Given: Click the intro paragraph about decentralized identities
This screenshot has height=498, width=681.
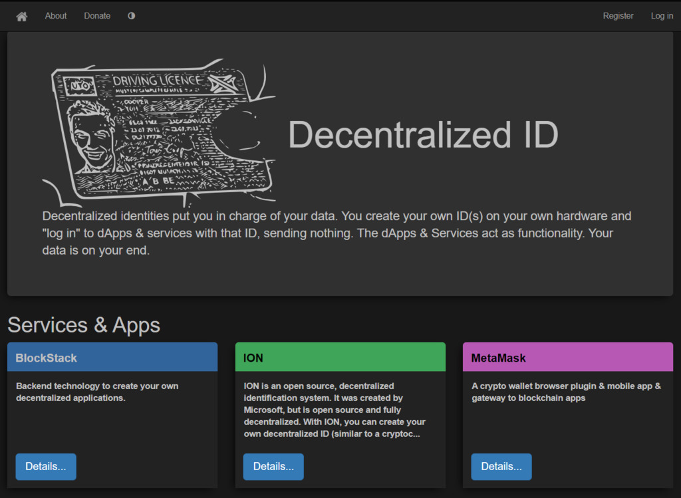Looking at the screenshot, I should [337, 233].
